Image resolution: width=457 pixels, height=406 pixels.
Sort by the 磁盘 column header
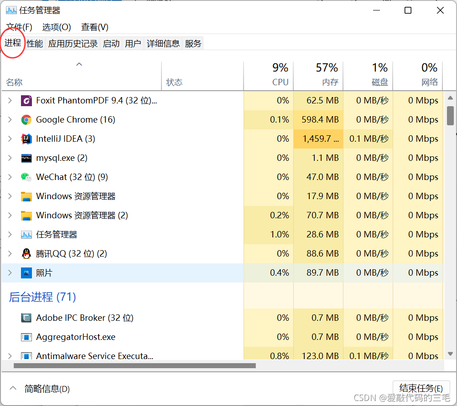pyautogui.click(x=368, y=76)
